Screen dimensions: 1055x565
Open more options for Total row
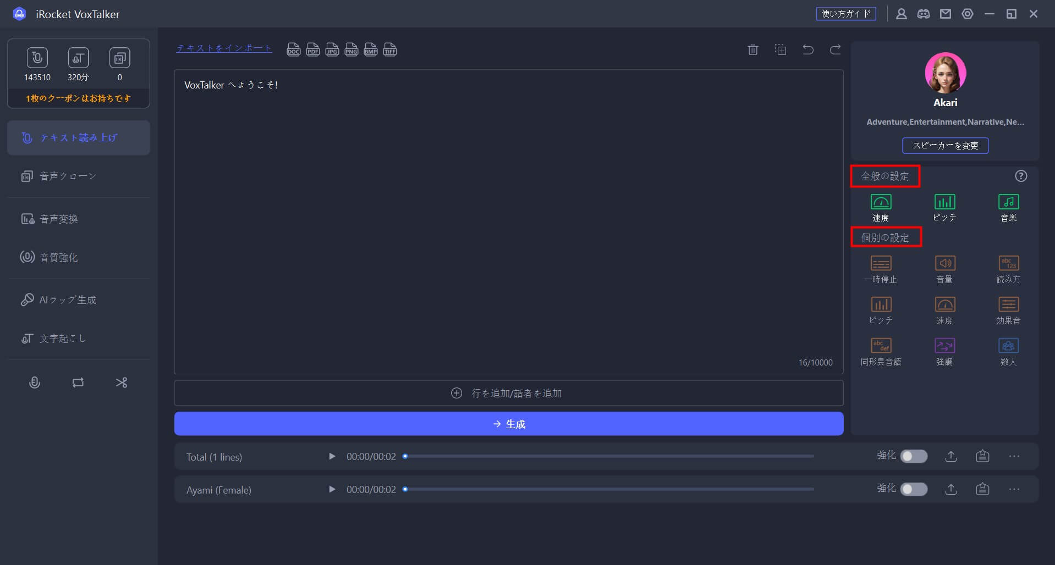pos(1014,456)
